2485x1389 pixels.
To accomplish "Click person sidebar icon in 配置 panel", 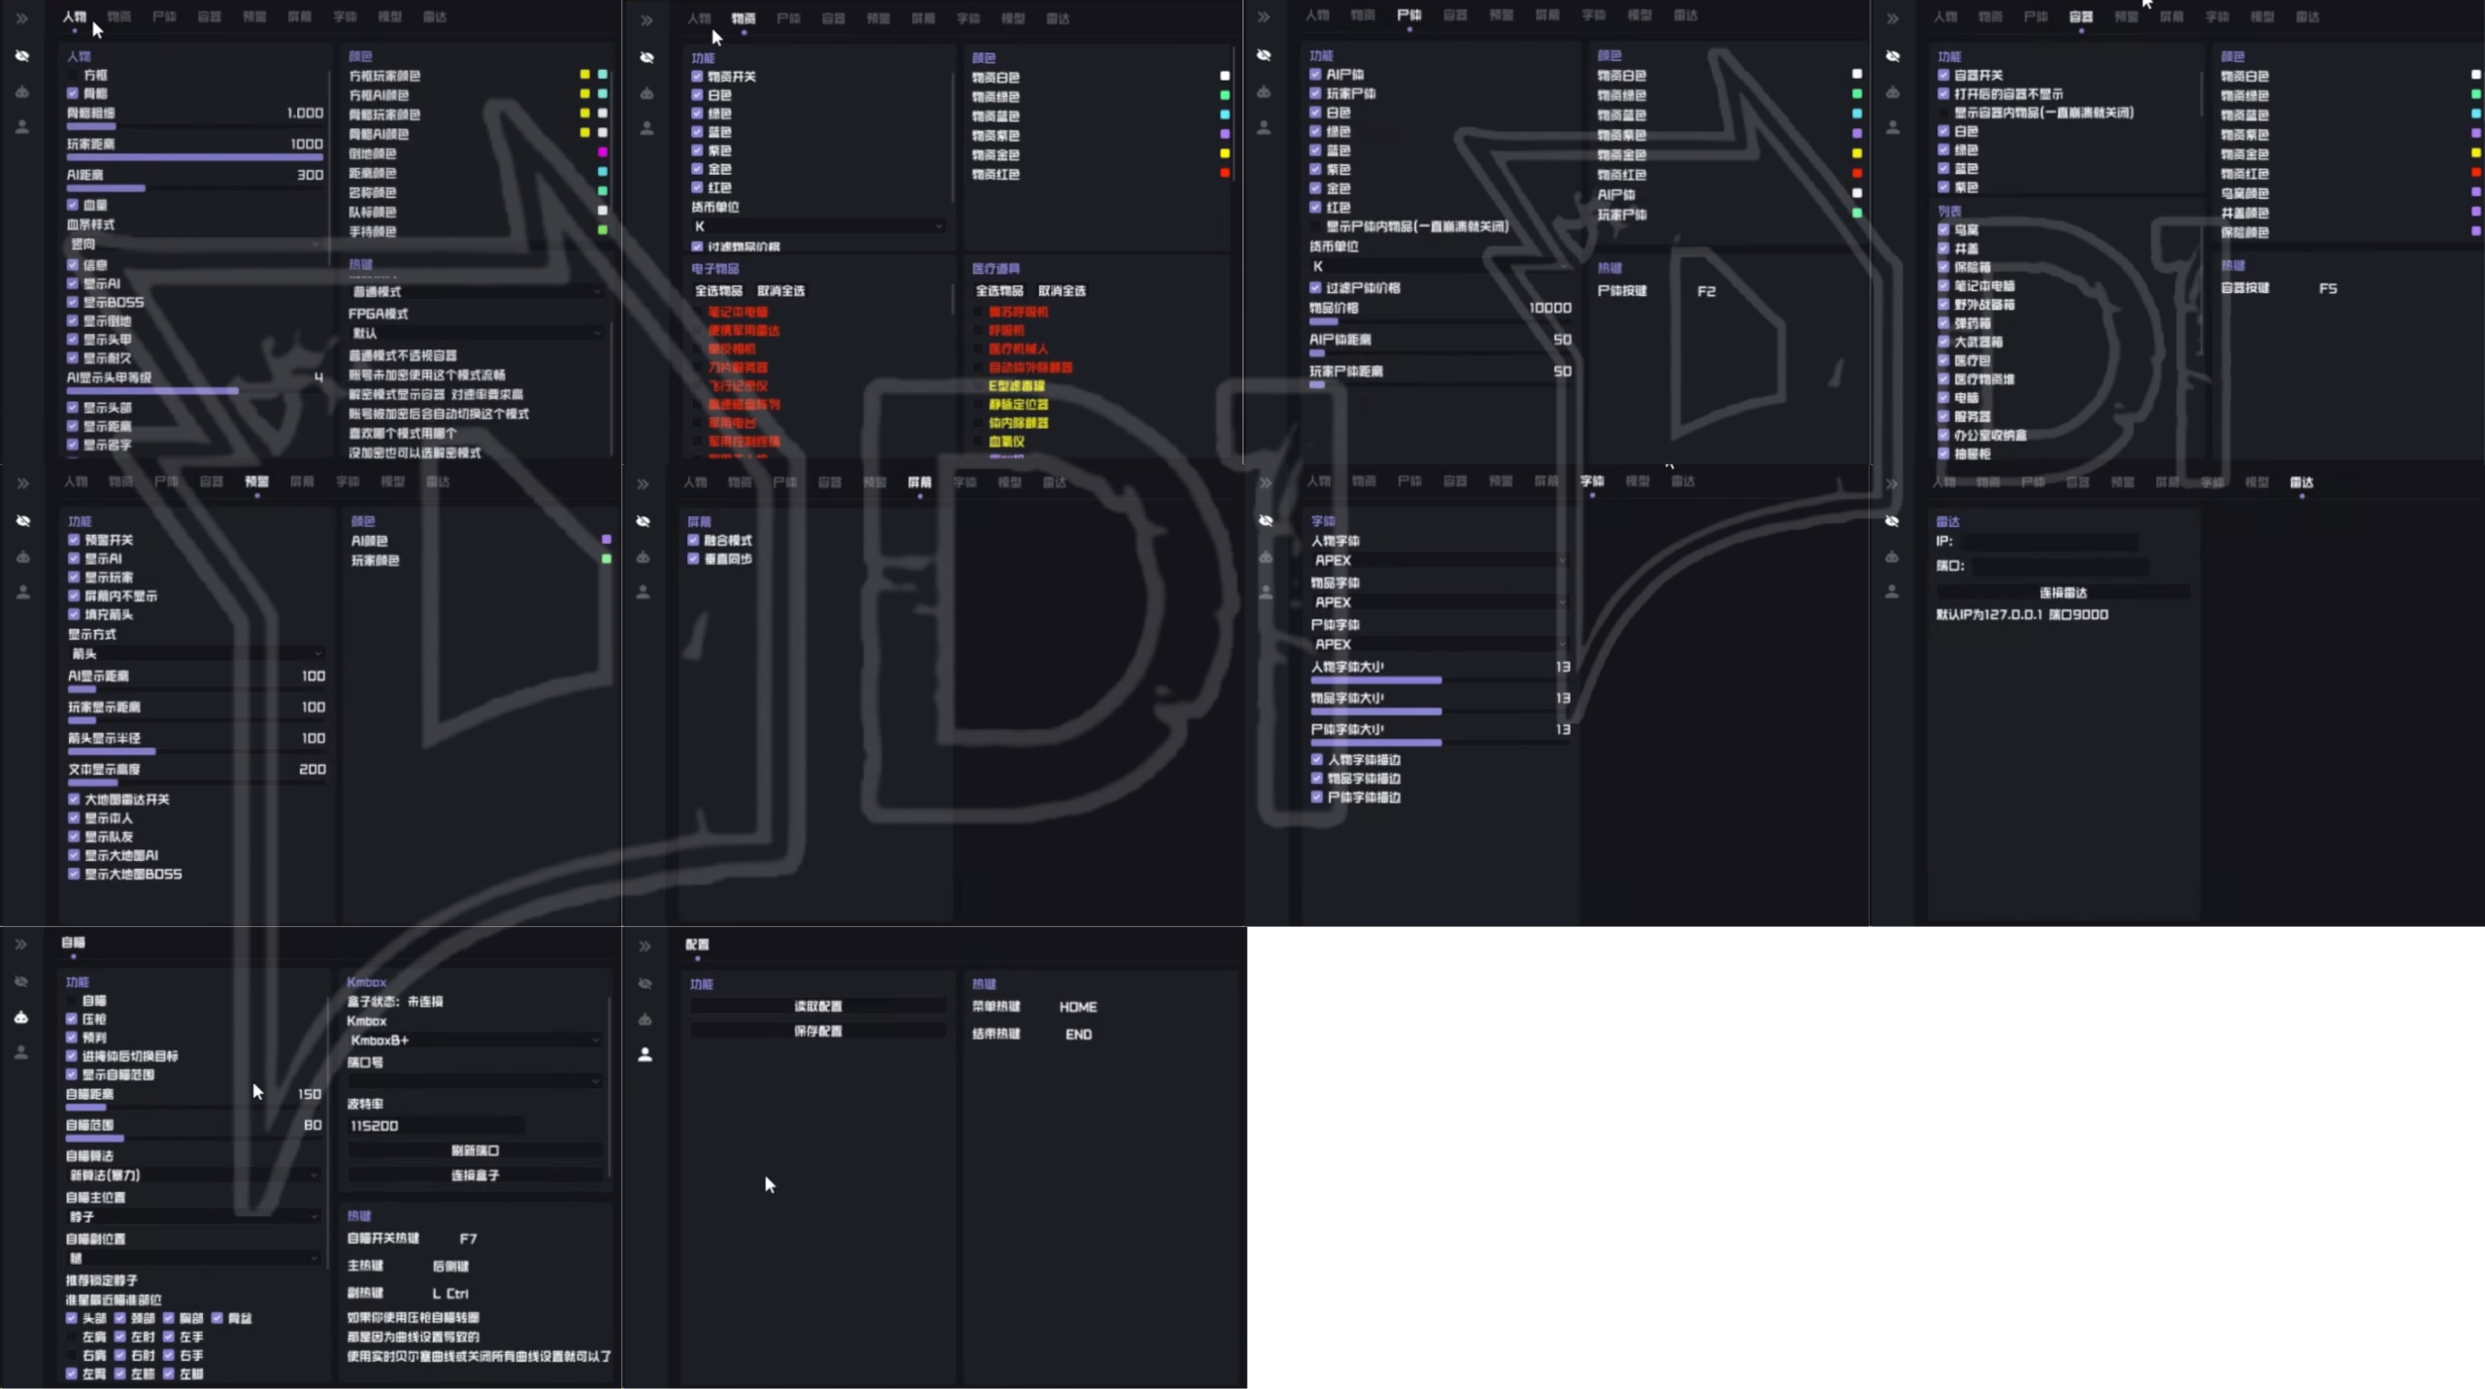I will (646, 1054).
